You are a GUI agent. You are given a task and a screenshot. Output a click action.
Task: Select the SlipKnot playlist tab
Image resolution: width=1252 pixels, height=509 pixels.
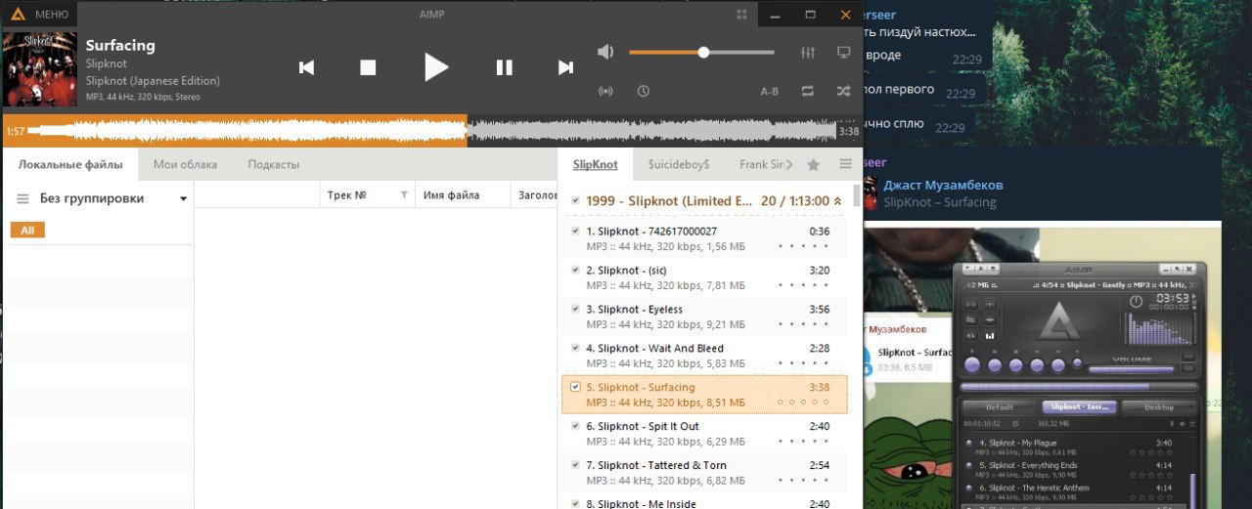click(x=596, y=164)
